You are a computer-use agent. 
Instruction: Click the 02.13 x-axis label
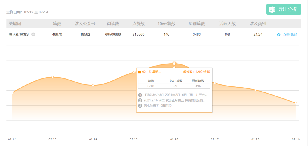(52, 139)
